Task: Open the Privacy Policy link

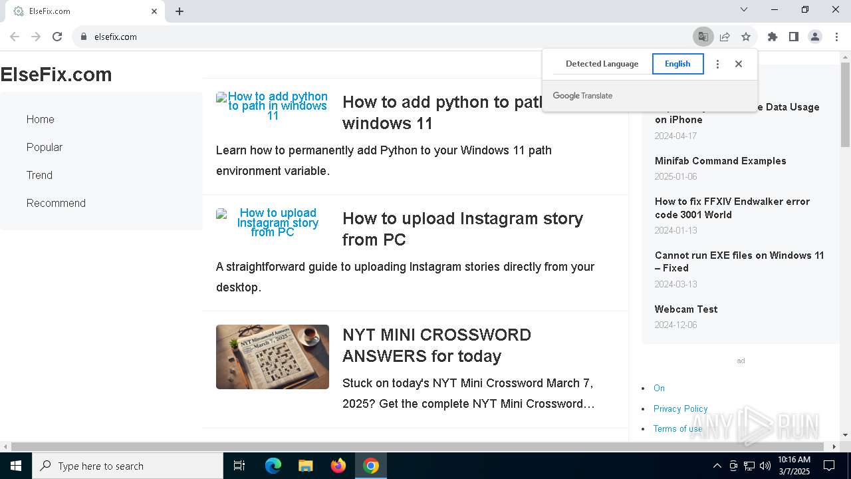Action: click(x=680, y=409)
